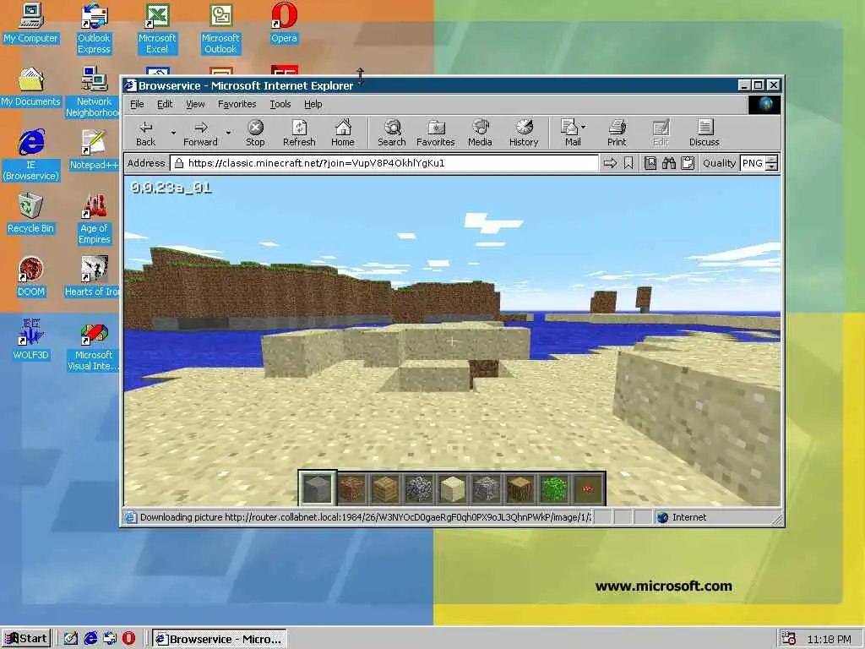Click the clipboard icon next to Quality
This screenshot has width=865, height=649.
coord(688,163)
